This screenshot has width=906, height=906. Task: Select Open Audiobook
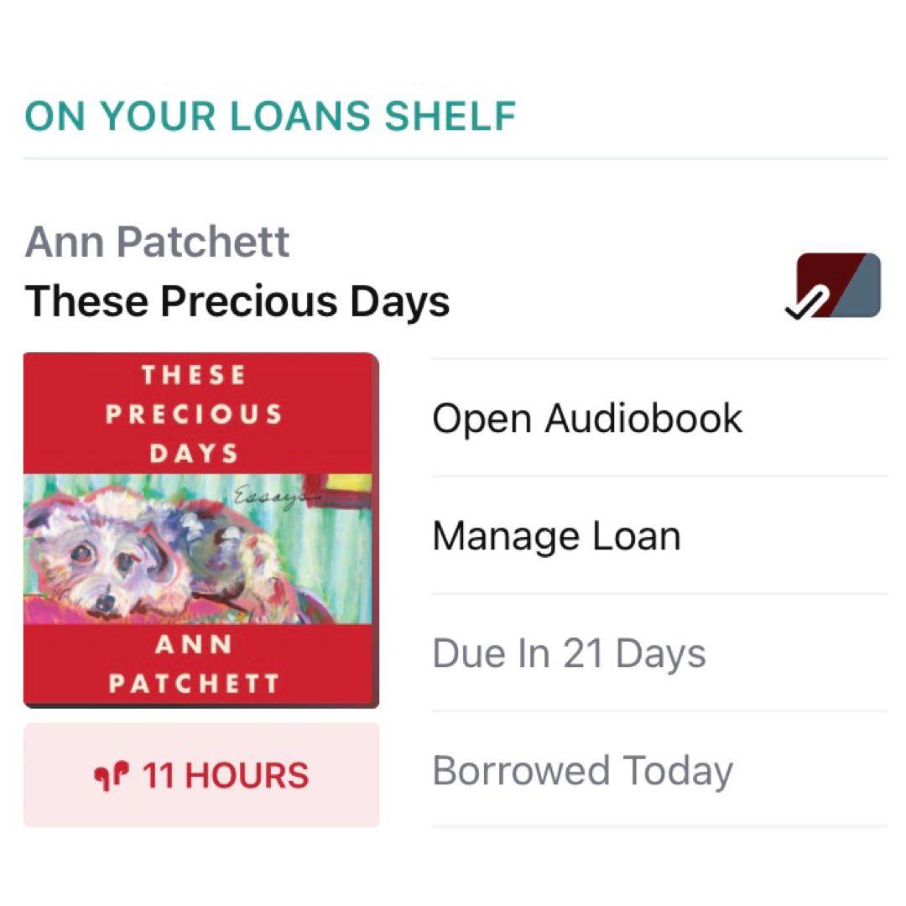[x=586, y=418]
